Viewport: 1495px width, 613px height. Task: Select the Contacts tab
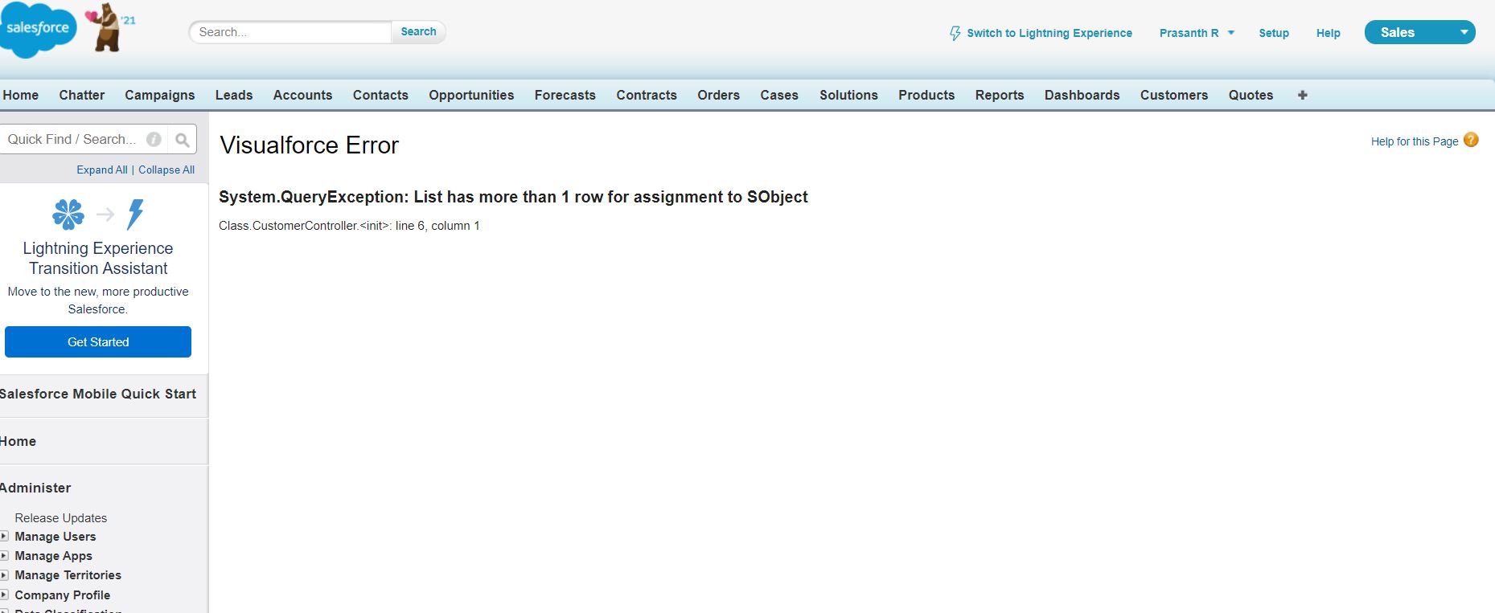(x=380, y=95)
